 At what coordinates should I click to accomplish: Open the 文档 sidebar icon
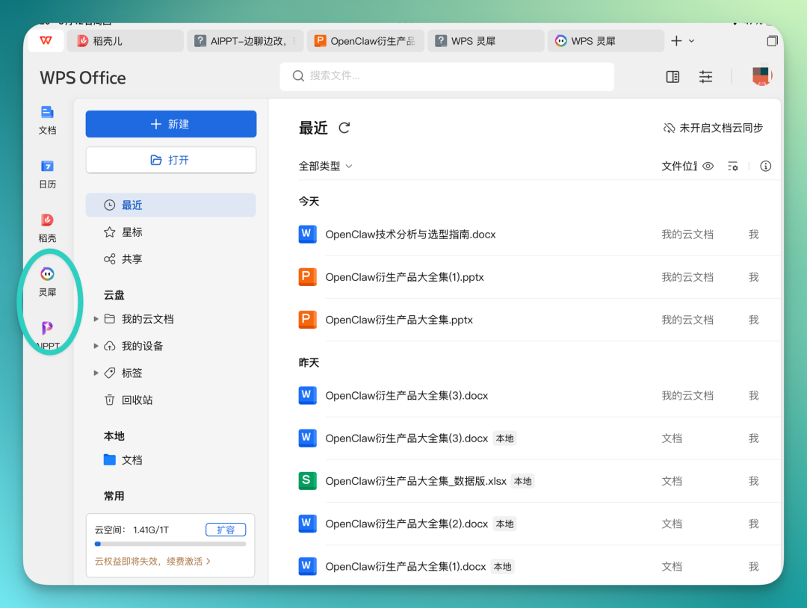pyautogui.click(x=47, y=112)
